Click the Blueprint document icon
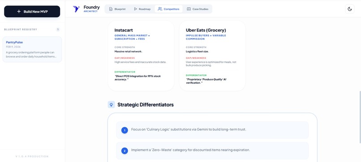Image resolution: width=361 pixels, height=162 pixels. point(111,9)
